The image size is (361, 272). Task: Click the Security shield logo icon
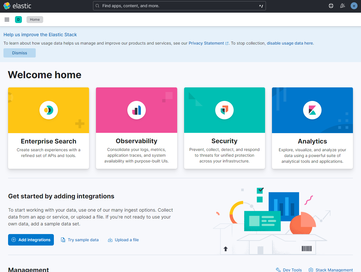[224, 110]
